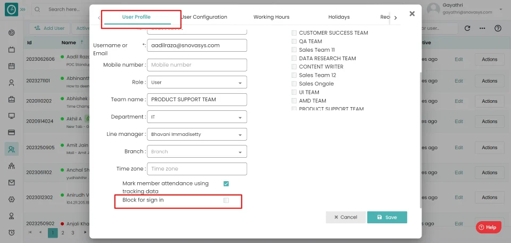
Task: Click the app logo icon
Action: (11, 10)
